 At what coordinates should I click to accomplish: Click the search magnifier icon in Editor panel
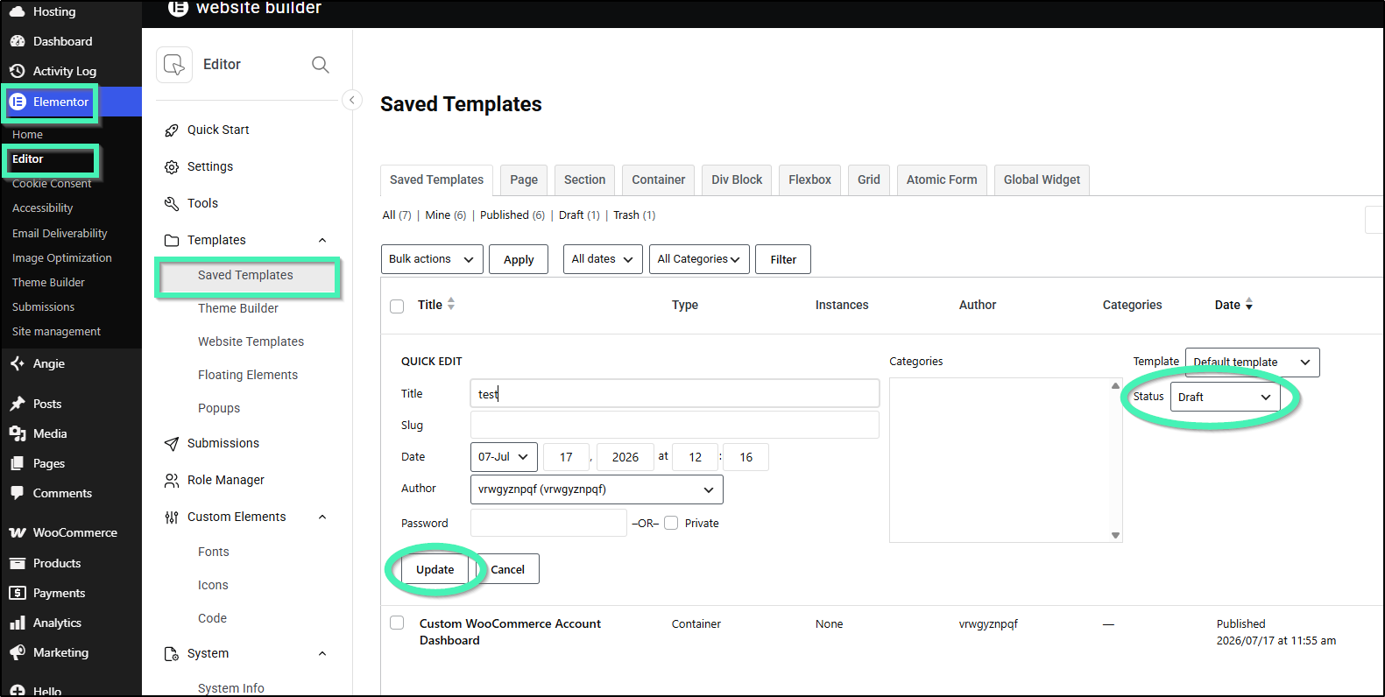[x=321, y=65]
